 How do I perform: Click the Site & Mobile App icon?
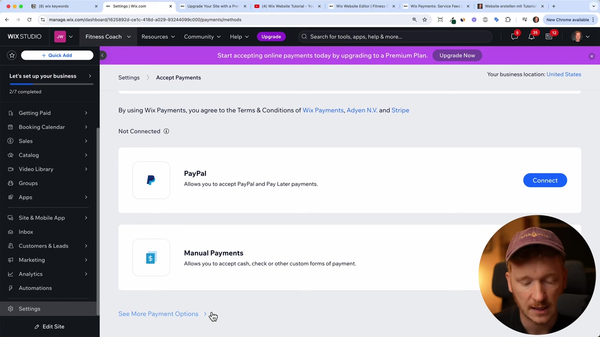tap(11, 218)
